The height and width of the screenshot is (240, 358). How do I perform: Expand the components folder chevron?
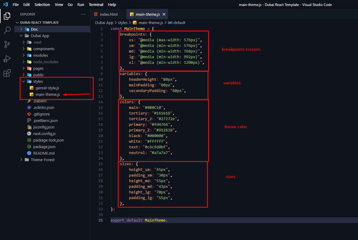(x=23, y=49)
